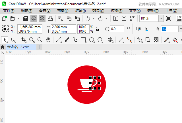
Task: Select the Drop shadow tool
Action: pos(148,40)
